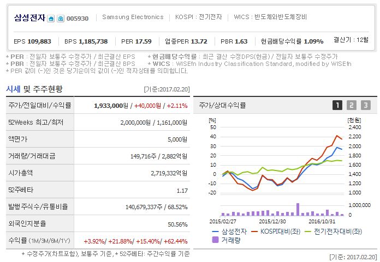The width and height of the screenshot is (380, 262).
Task: Click the 액면가 row label
Action: (17, 139)
